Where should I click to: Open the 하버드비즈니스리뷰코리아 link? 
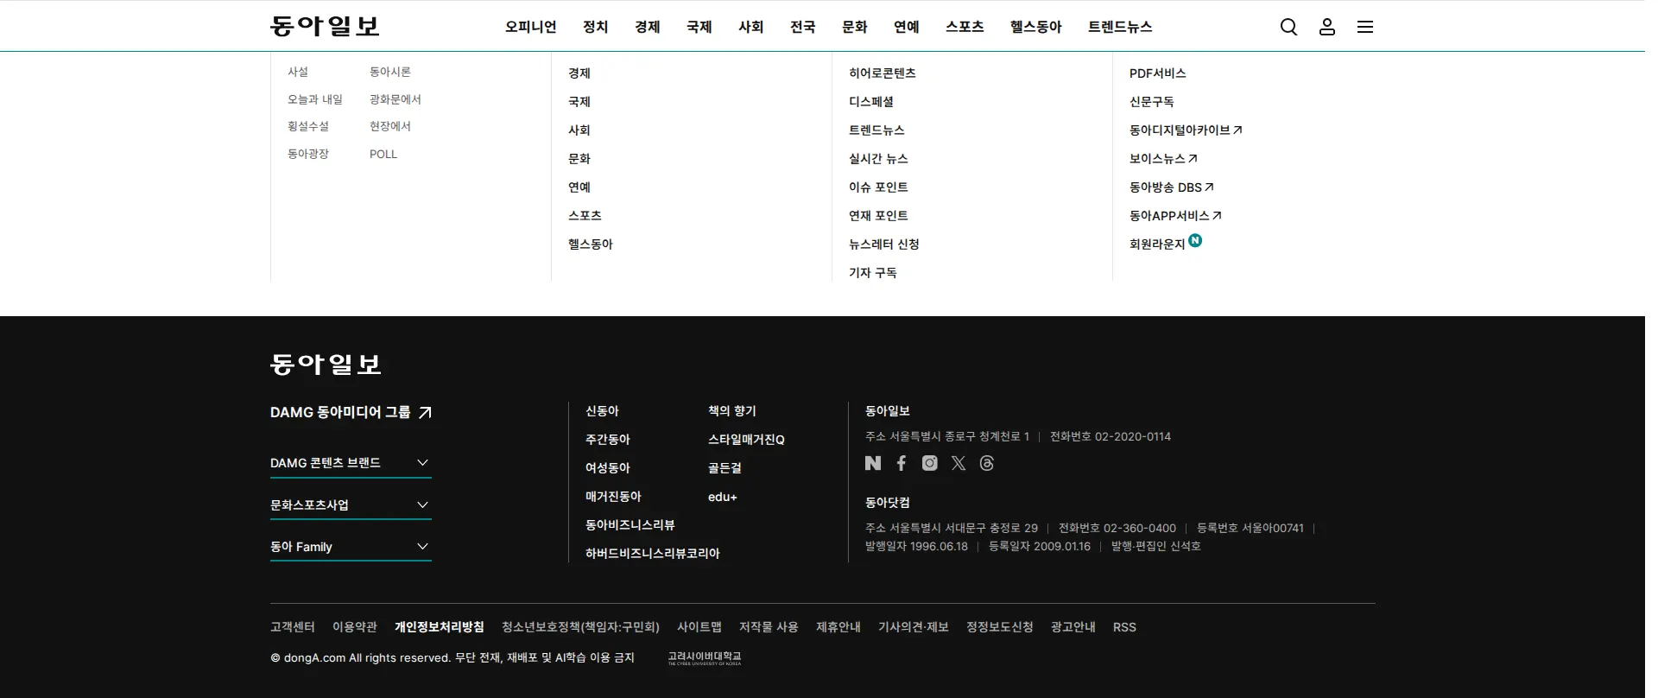coord(653,554)
